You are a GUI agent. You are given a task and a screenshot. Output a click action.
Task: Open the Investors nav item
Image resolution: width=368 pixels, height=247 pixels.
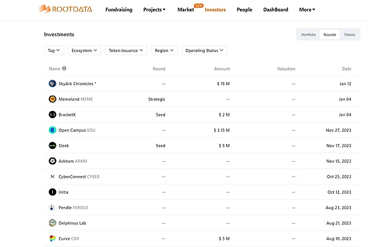(x=215, y=10)
